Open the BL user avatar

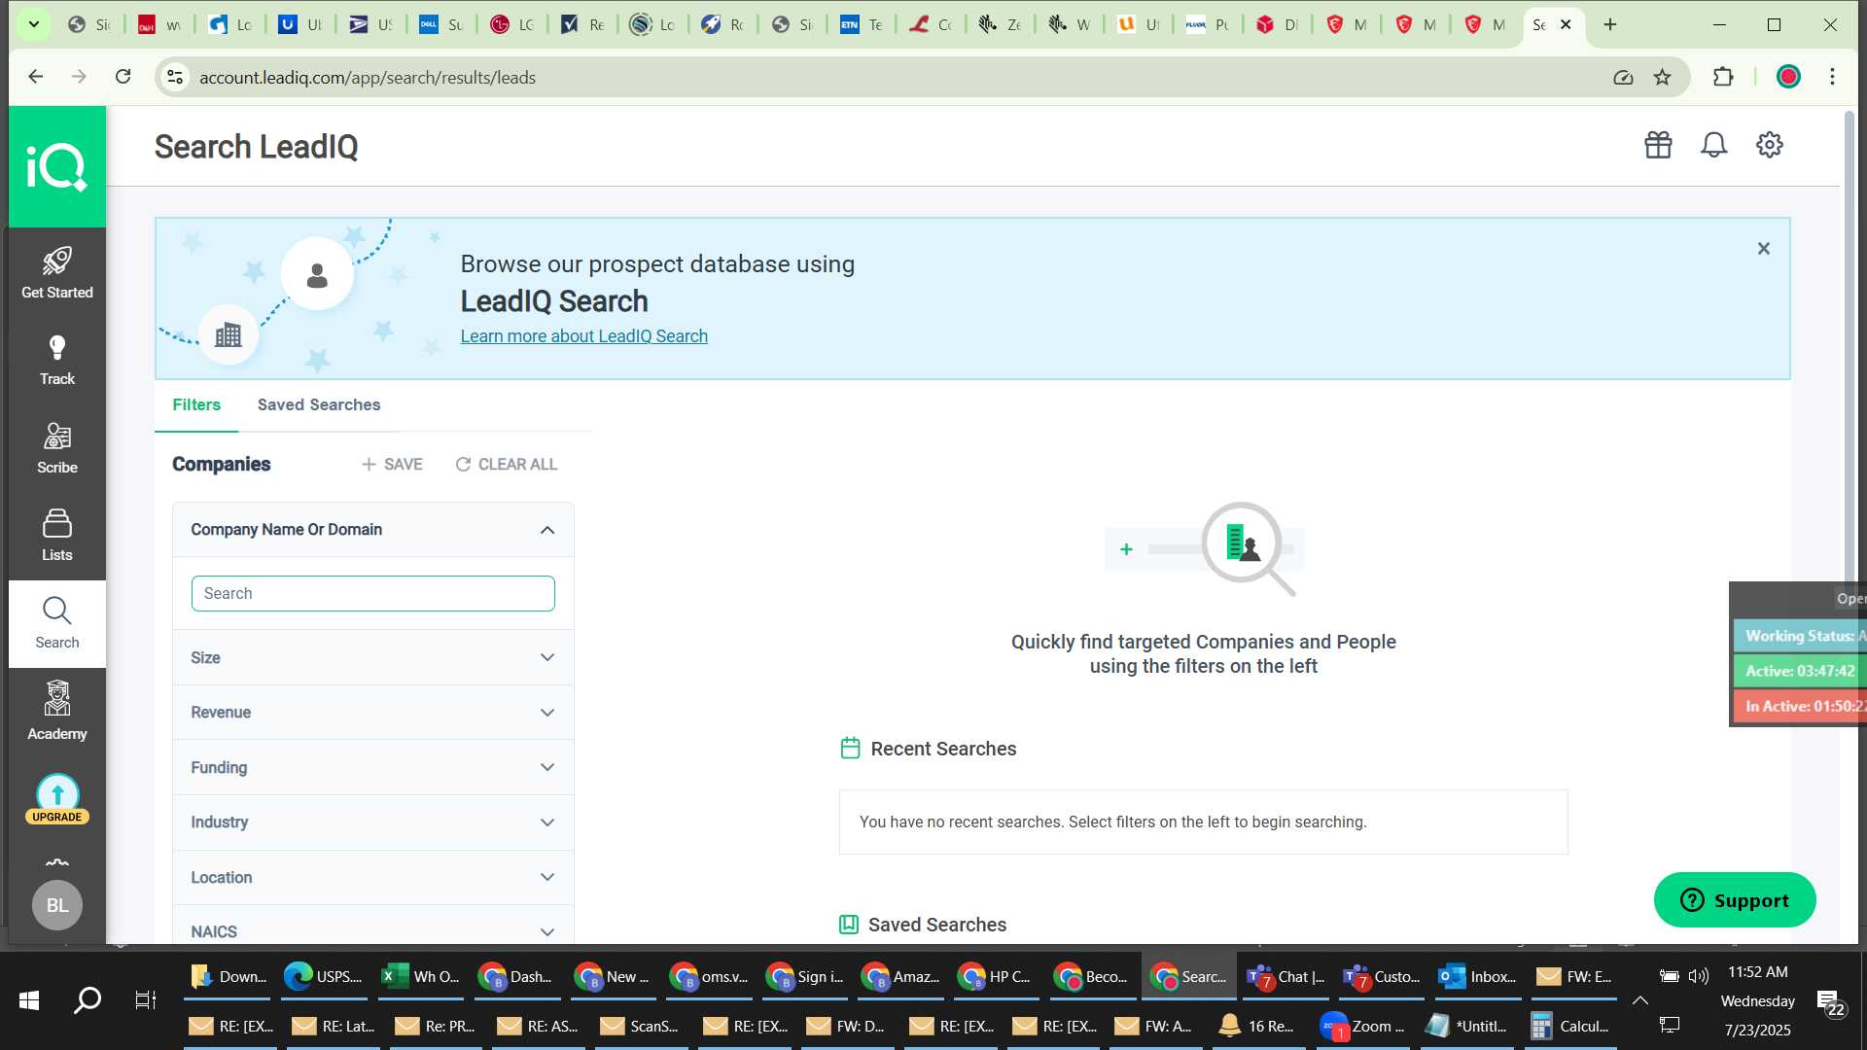(x=57, y=905)
